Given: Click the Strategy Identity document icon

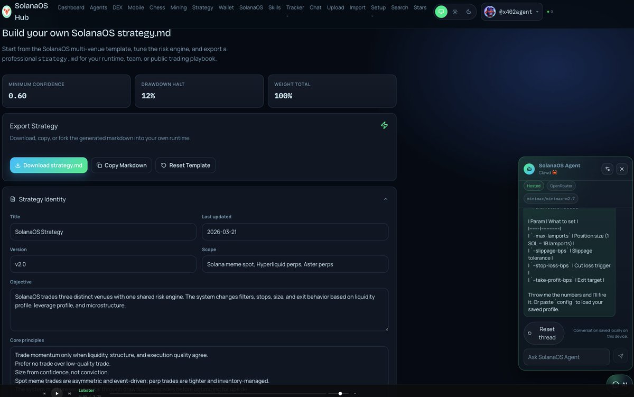Looking at the screenshot, I should point(13,199).
